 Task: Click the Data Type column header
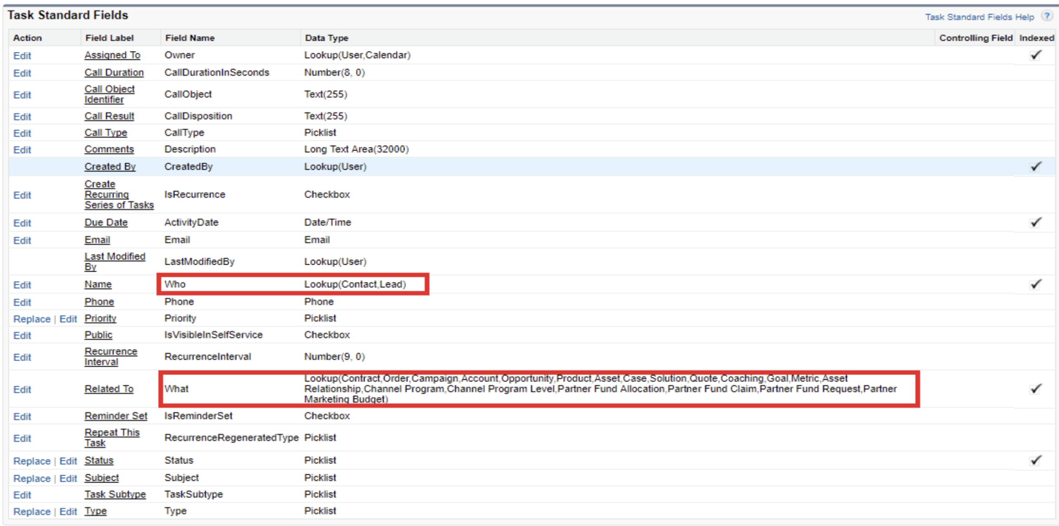pyautogui.click(x=326, y=38)
